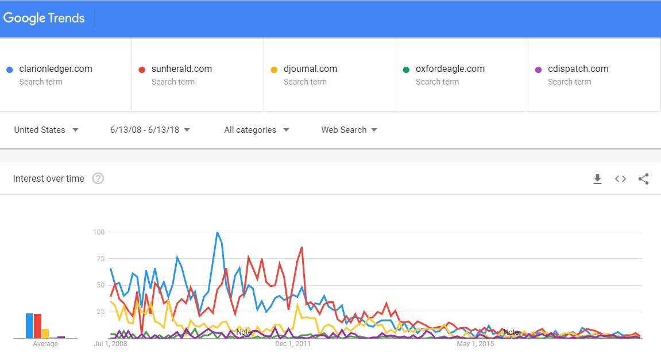Expand the Web Search type dropdown
The image size is (661, 364).
point(349,130)
